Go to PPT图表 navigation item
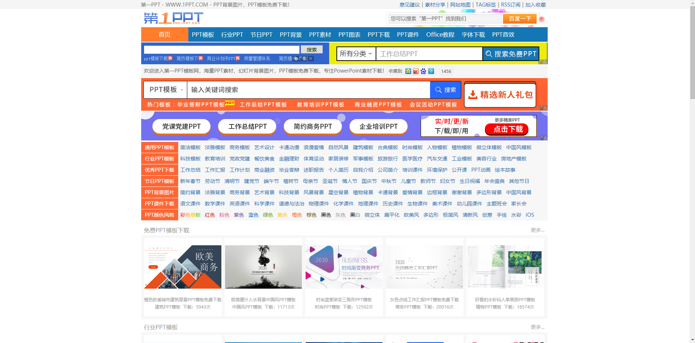Image resolution: width=695 pixels, height=343 pixels. [349, 34]
